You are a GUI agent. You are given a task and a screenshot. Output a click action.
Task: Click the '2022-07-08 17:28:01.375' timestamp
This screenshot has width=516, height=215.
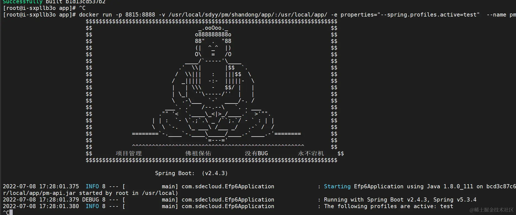tap(41, 186)
